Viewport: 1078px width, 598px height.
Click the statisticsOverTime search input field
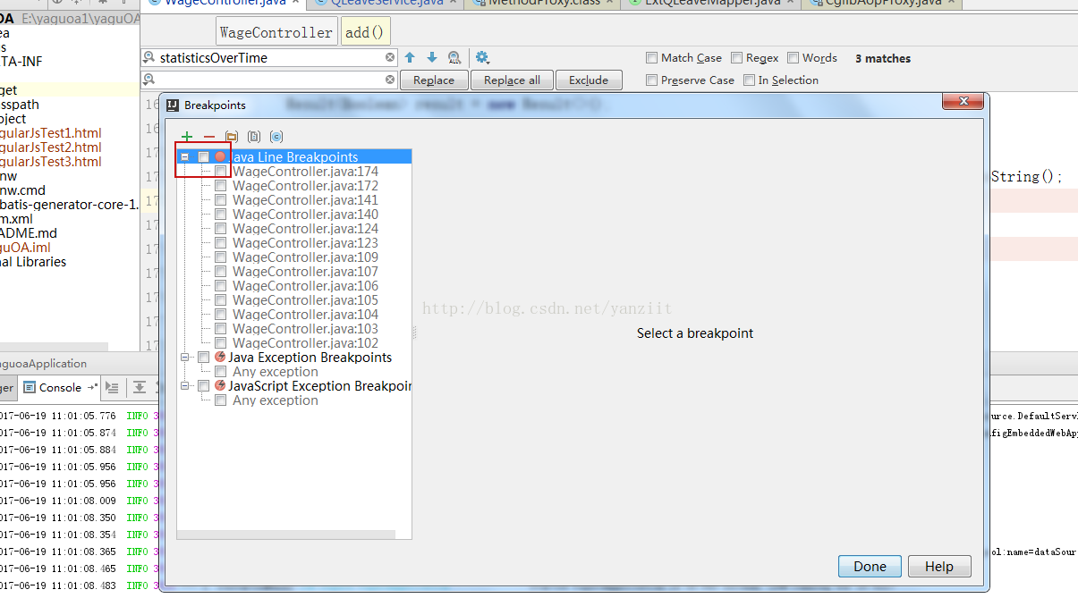click(x=268, y=57)
